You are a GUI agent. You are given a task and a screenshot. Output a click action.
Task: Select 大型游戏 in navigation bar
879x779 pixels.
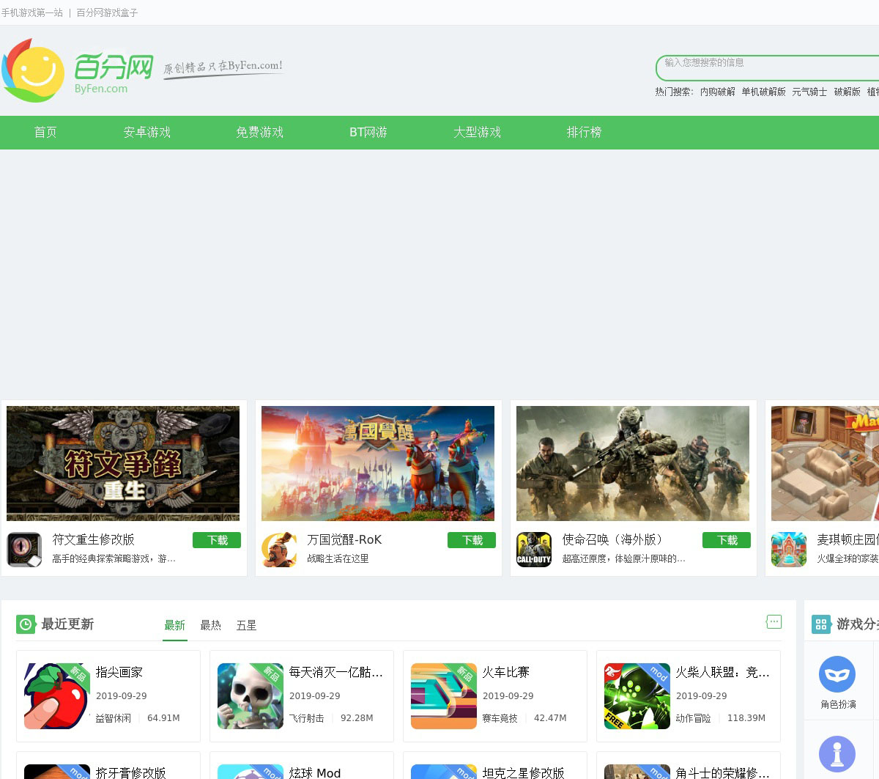click(478, 133)
